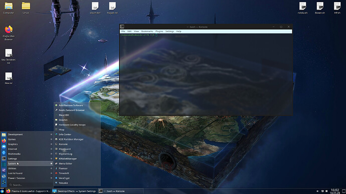Click the Firefox favorite in launcher sidebar

click(4, 140)
